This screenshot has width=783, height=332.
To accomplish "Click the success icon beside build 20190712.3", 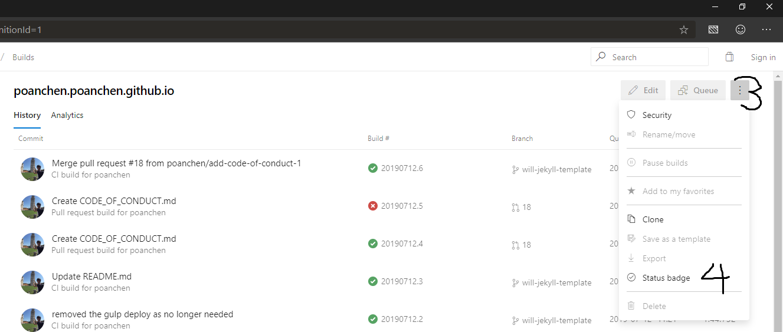I will click(373, 281).
